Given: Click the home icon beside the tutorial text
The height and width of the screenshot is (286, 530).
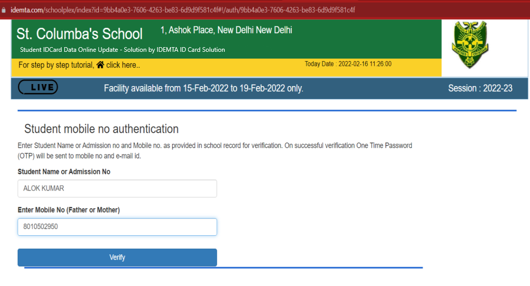Looking at the screenshot, I should tap(100, 65).
